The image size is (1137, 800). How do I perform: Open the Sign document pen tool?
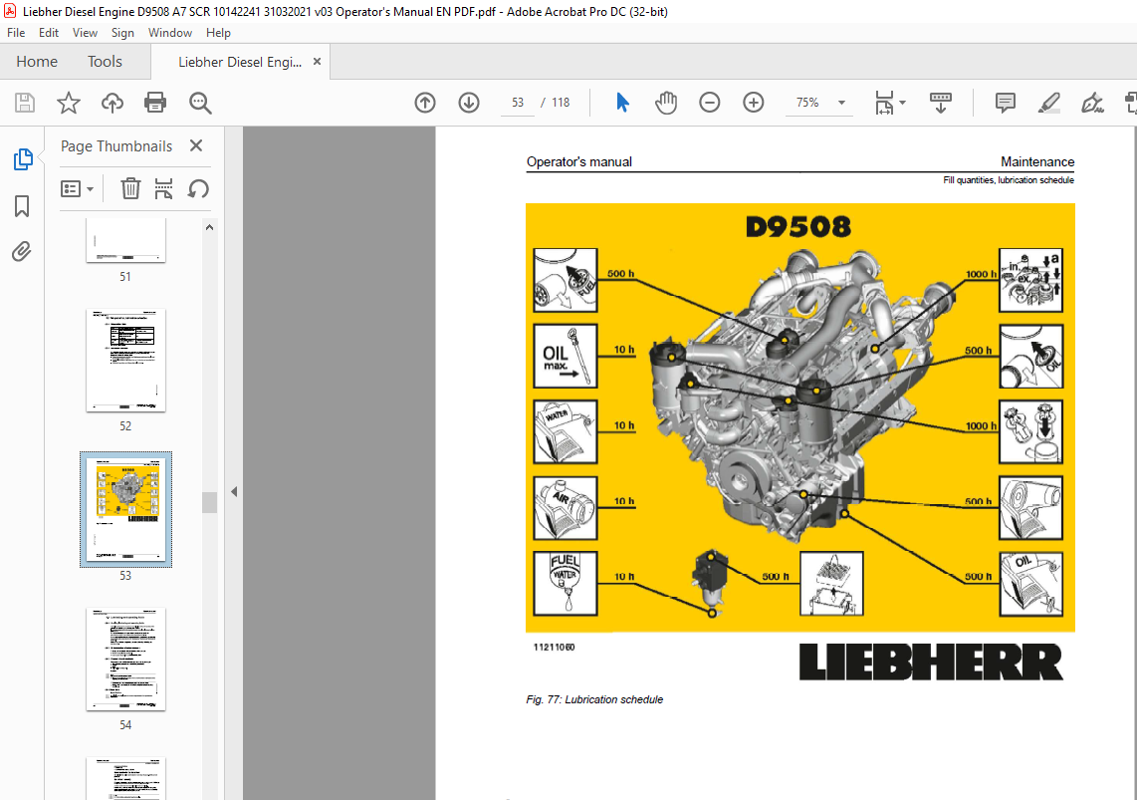tap(1092, 103)
